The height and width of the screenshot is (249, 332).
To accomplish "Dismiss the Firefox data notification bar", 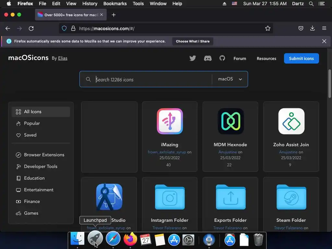I will (324, 41).
